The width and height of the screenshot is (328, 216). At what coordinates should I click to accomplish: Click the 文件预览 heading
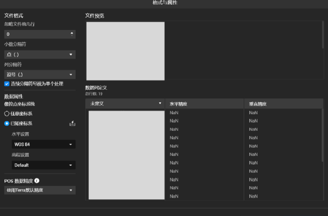[x=95, y=16]
